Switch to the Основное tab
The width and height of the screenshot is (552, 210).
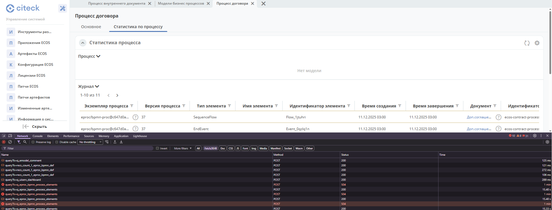pos(91,27)
